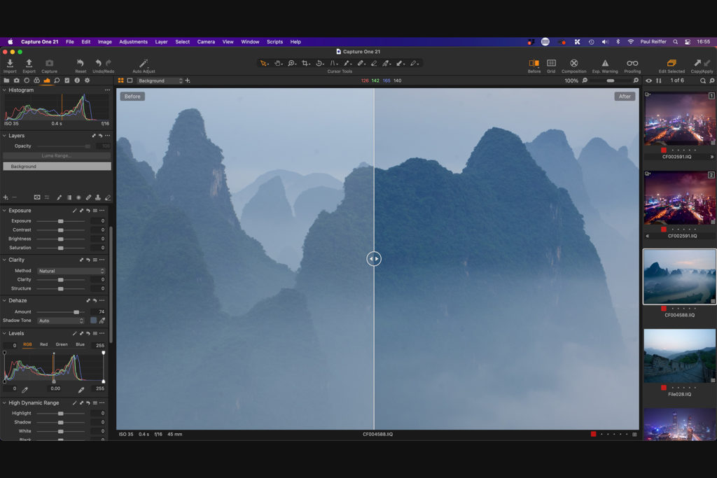This screenshot has height=478, width=717.
Task: Select the CF004588.IIQ thumbnail
Action: (x=679, y=277)
